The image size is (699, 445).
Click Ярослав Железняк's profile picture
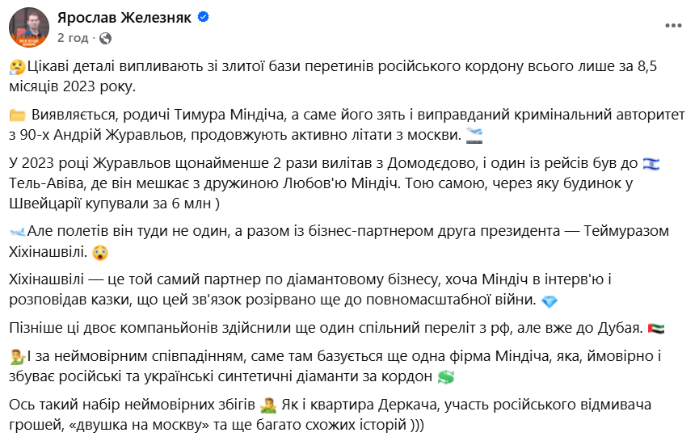(28, 27)
